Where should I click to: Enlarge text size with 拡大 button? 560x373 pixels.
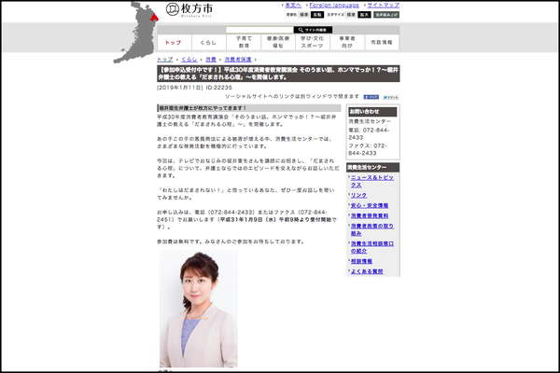tap(367, 16)
